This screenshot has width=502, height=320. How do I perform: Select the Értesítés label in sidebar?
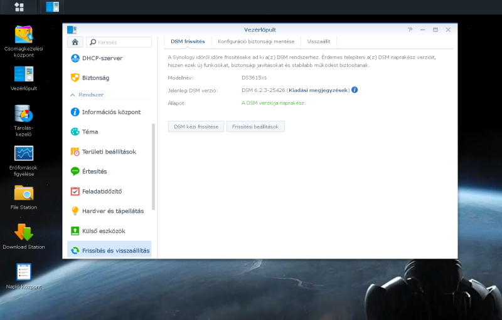(x=95, y=172)
